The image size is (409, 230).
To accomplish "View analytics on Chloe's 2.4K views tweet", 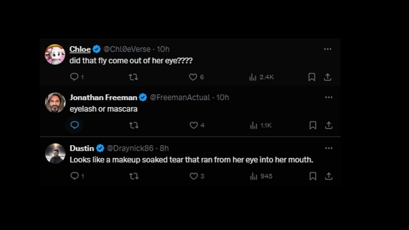I will pos(253,77).
